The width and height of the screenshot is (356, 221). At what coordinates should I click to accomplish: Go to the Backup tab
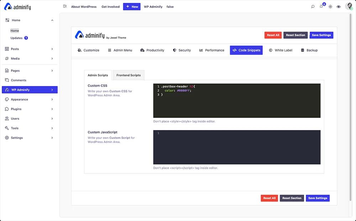(x=309, y=50)
